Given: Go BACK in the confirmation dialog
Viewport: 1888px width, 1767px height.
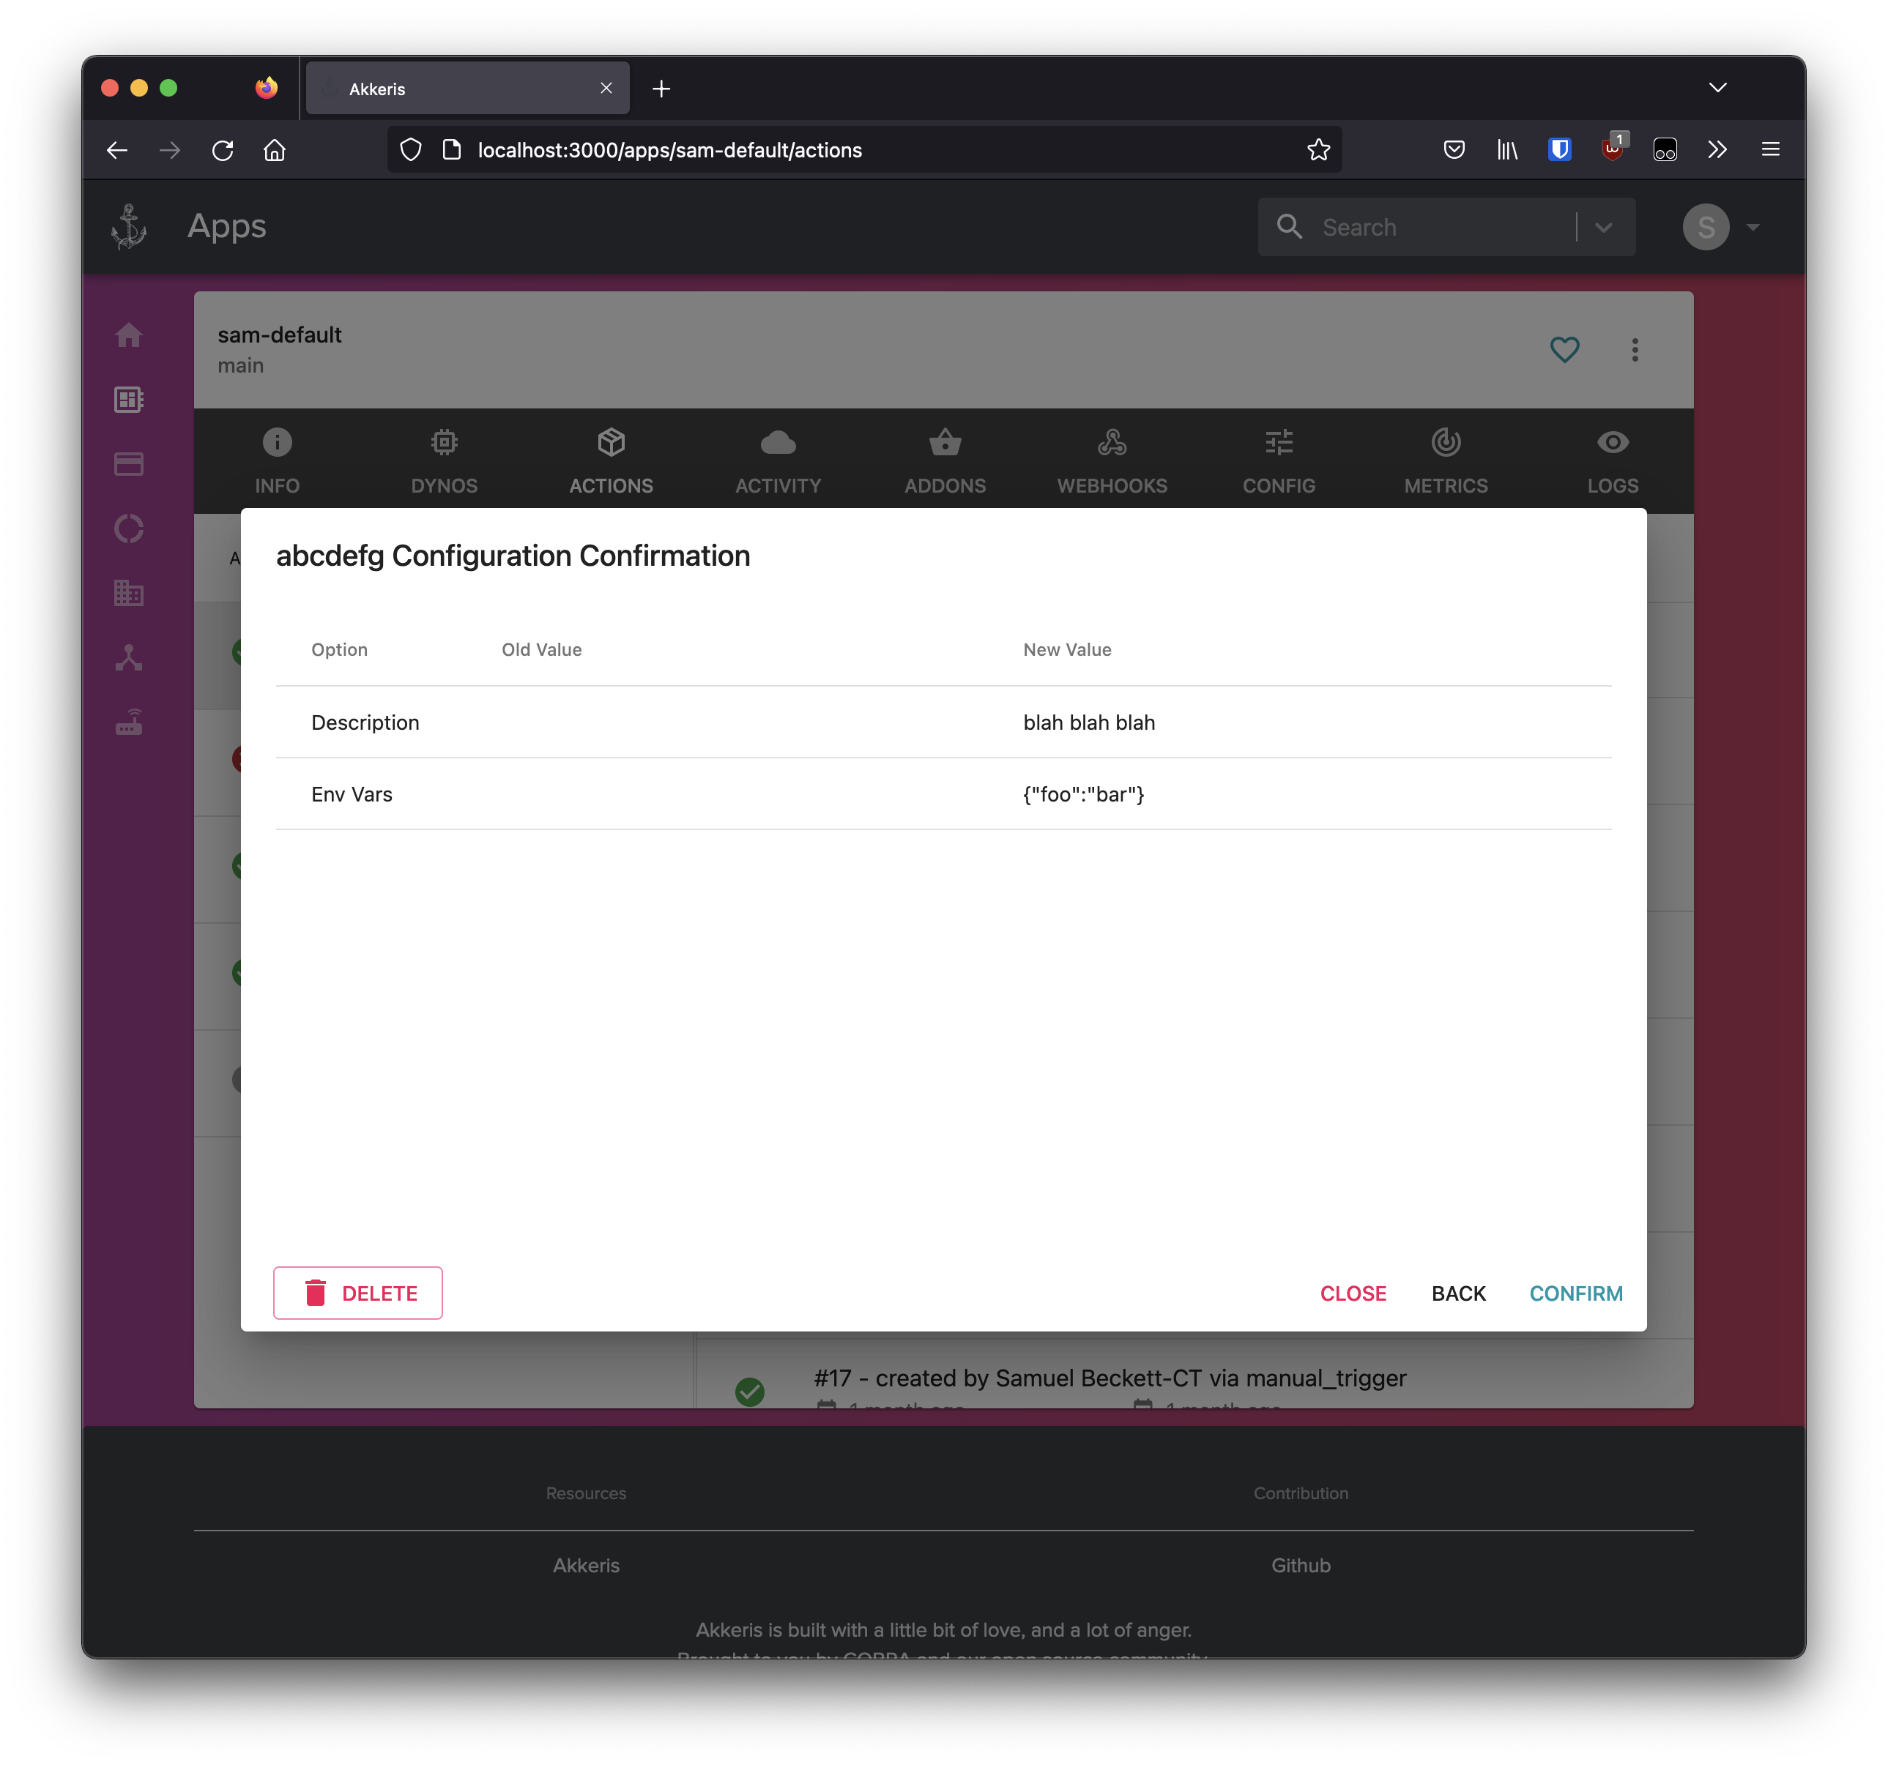Looking at the screenshot, I should coord(1458,1293).
